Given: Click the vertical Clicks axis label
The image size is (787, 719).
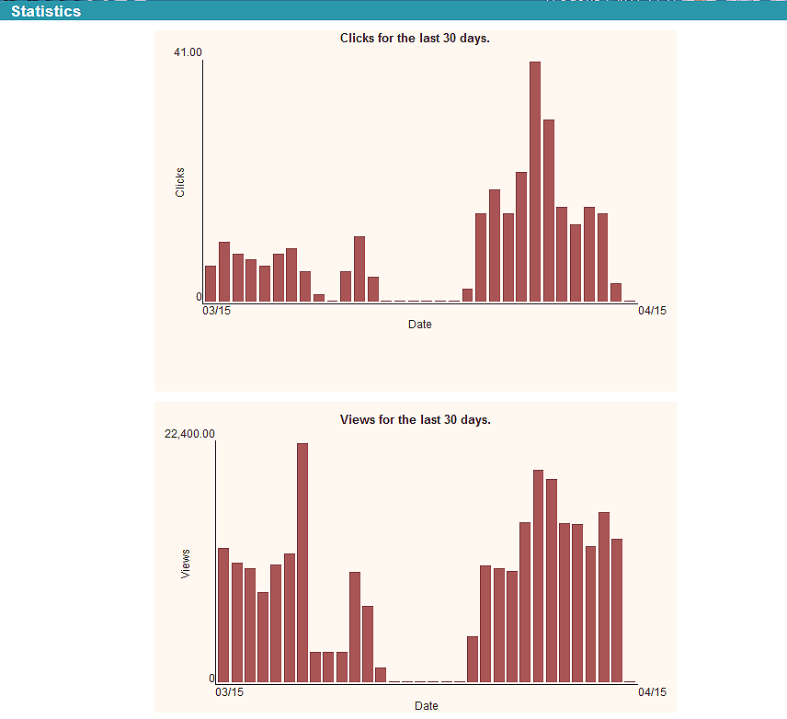Looking at the screenshot, I should point(179,182).
